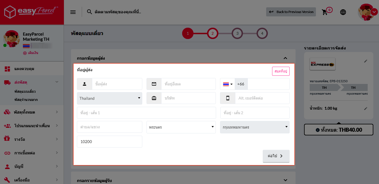Open the พระนคร district dropdown
The image size is (379, 184).
(181, 127)
